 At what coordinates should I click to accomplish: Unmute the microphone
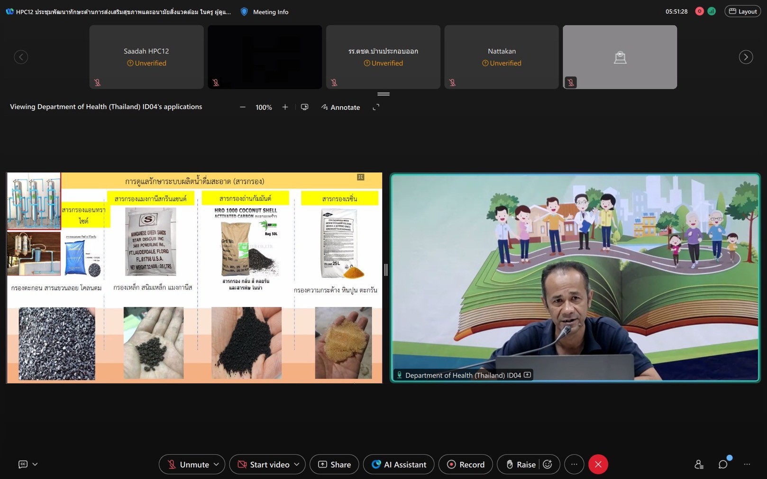[188, 464]
